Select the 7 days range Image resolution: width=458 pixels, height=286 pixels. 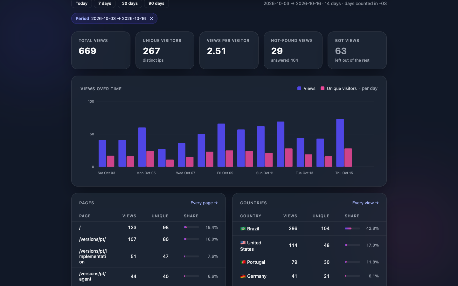[x=105, y=3]
